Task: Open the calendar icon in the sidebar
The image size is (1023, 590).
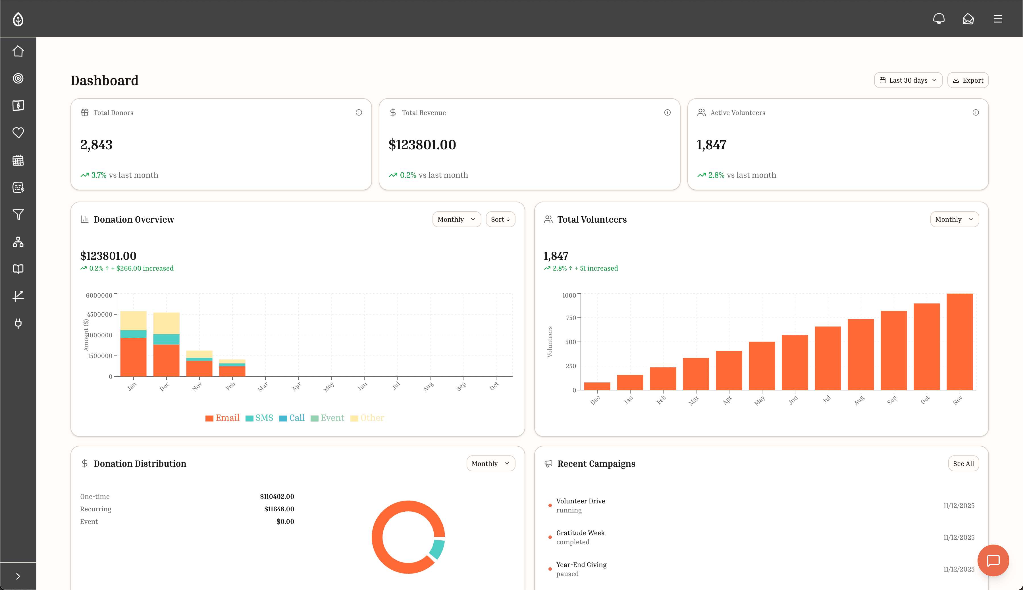Action: pyautogui.click(x=18, y=160)
